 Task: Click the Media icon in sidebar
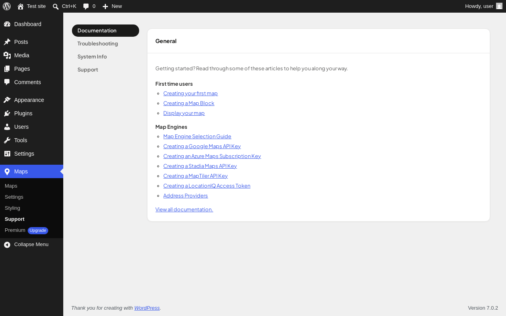point(7,55)
